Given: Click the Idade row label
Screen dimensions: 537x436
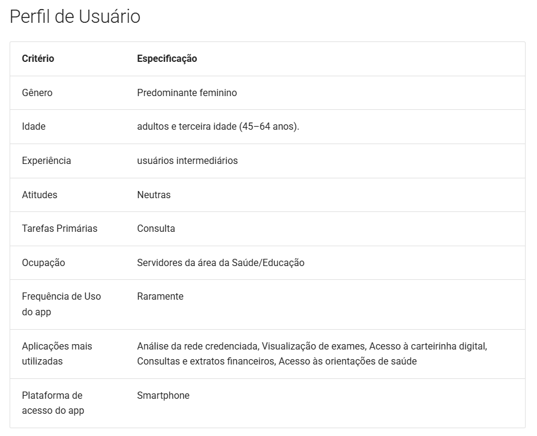Looking at the screenshot, I should 34,127.
